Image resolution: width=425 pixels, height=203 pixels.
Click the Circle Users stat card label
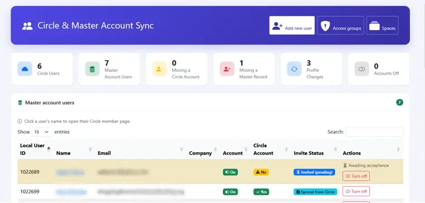[x=49, y=73]
